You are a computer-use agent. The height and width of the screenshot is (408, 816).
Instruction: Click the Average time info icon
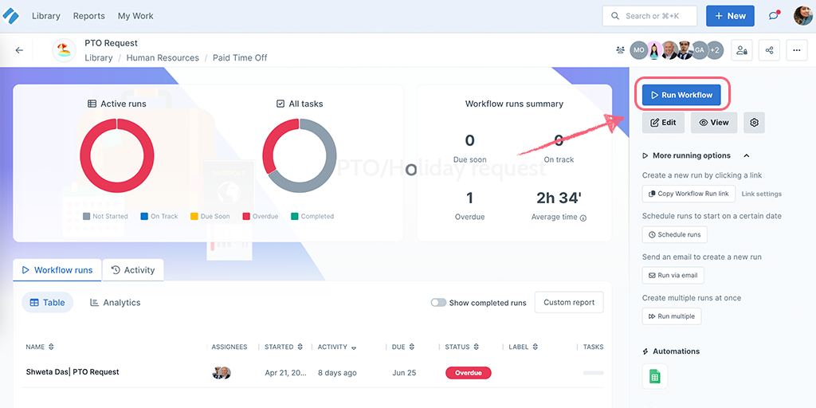point(583,218)
